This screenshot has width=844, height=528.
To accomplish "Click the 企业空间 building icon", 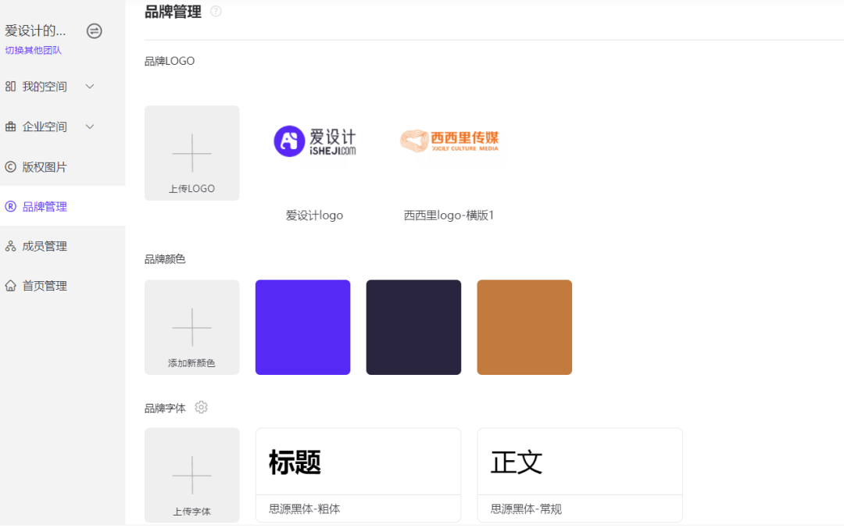I will (x=10, y=127).
